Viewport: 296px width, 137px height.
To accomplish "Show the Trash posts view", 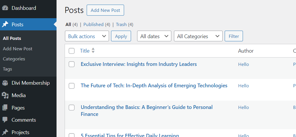I will pos(121,25).
